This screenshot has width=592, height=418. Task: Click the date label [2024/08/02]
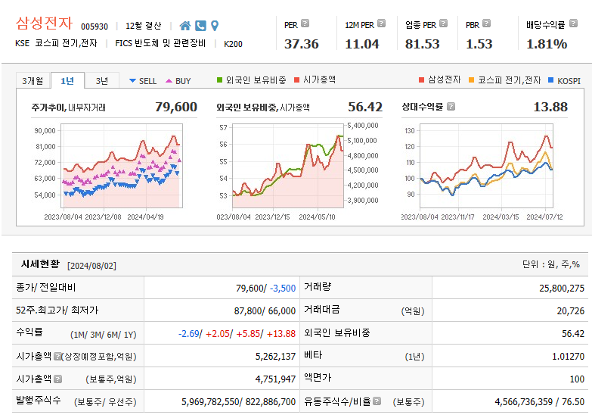click(91, 266)
